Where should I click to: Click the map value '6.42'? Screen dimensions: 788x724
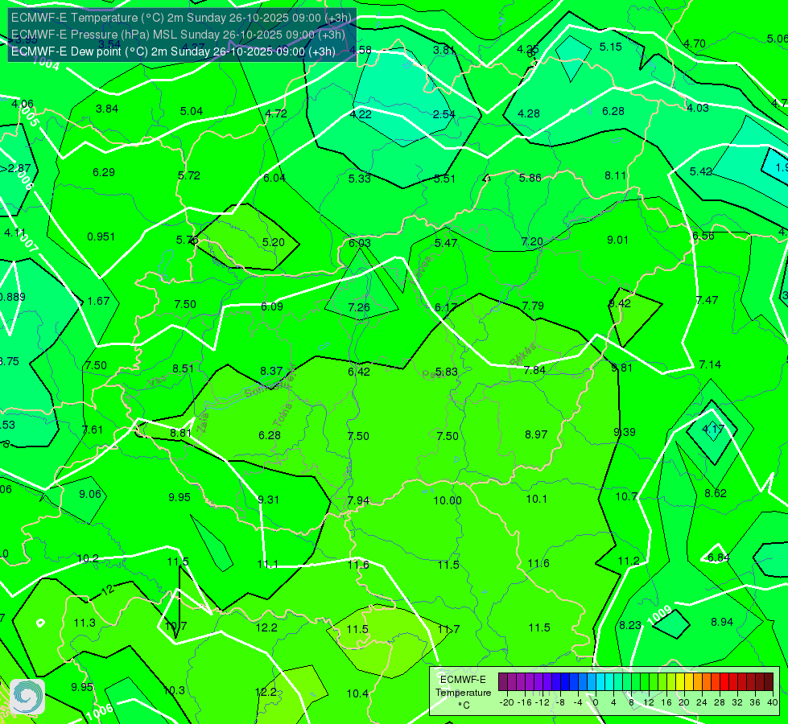[x=359, y=372]
